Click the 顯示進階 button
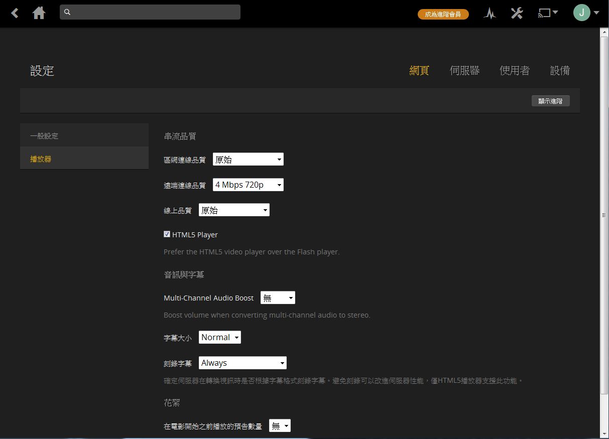This screenshot has height=439, width=609. tap(550, 101)
